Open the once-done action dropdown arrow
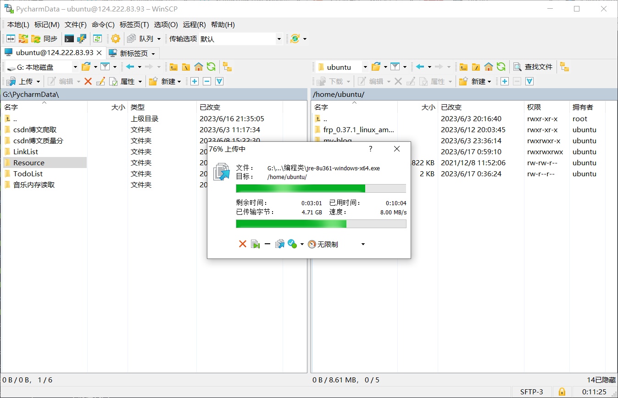The height and width of the screenshot is (398, 618). 302,244
